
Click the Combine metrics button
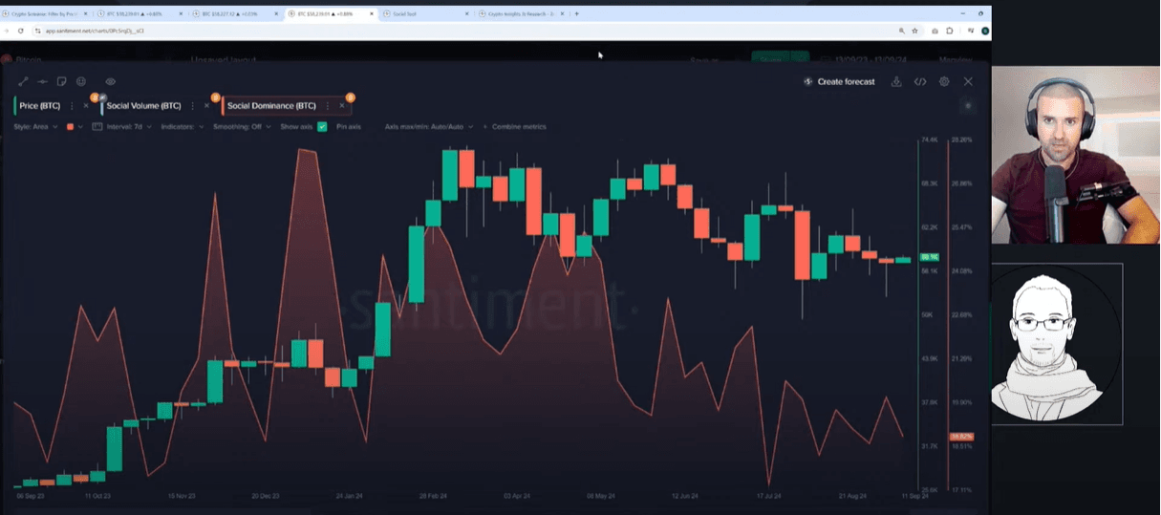[x=514, y=126]
